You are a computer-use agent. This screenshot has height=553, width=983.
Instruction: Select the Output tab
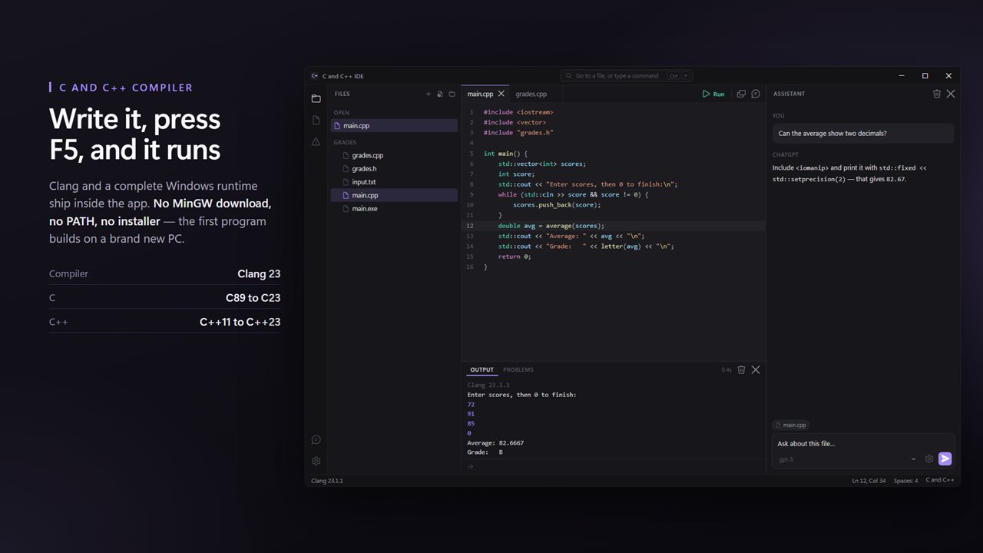482,369
